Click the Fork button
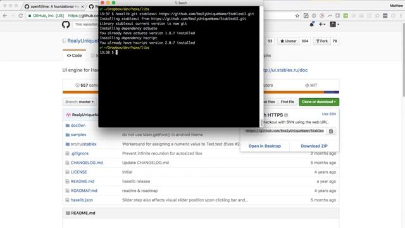 click(x=322, y=41)
